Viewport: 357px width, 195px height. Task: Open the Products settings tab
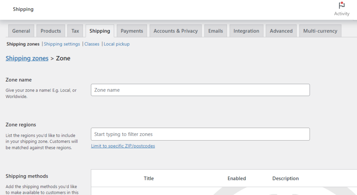[51, 31]
